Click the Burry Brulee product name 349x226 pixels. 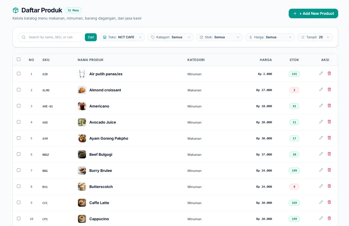coord(100,171)
